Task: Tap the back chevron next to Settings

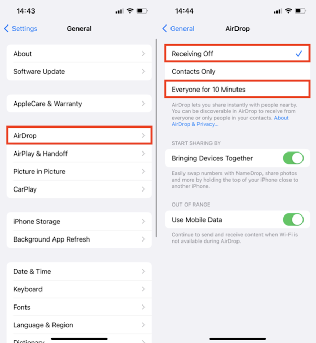Action: point(6,29)
